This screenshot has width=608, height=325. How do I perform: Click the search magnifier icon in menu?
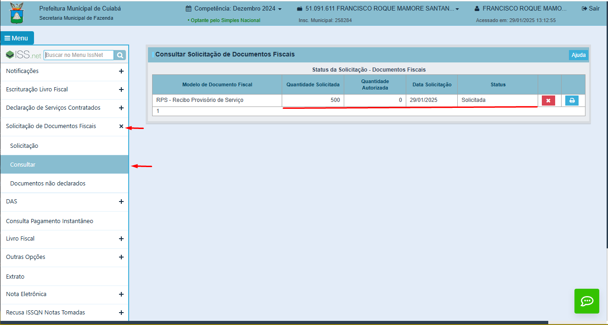[120, 56]
